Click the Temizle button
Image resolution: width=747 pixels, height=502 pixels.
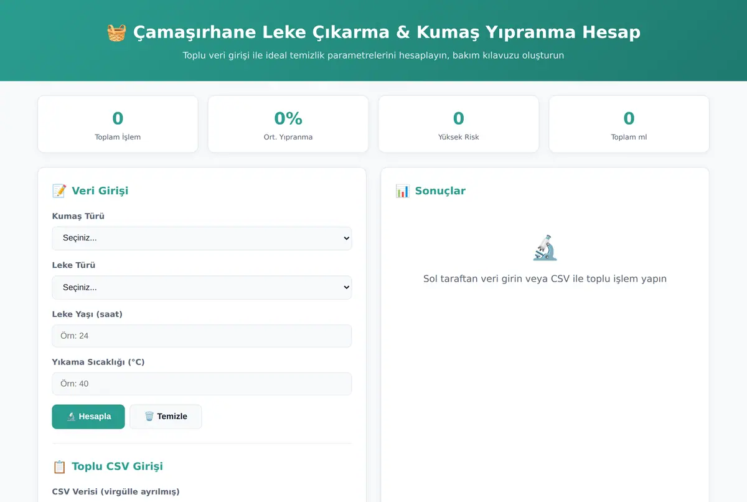[x=166, y=417]
